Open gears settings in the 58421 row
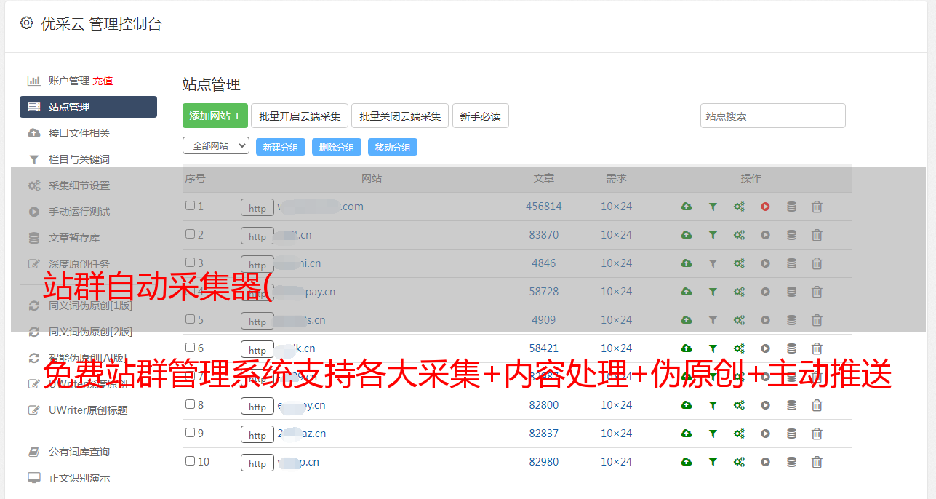936x499 pixels. point(739,348)
